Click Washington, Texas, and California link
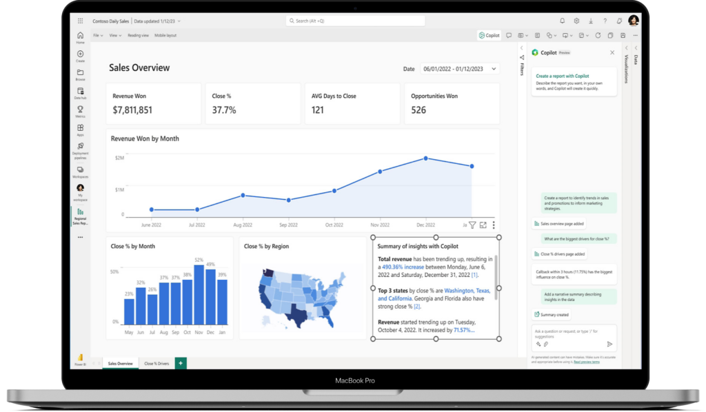706x412 pixels. (434, 295)
